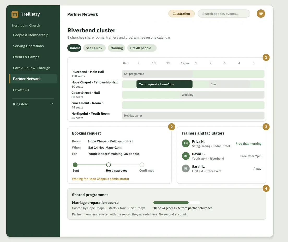The height and width of the screenshot is (242, 288).
Task: Click Hope Chapel · Fellowship Hall row label
Action: click(x=94, y=82)
